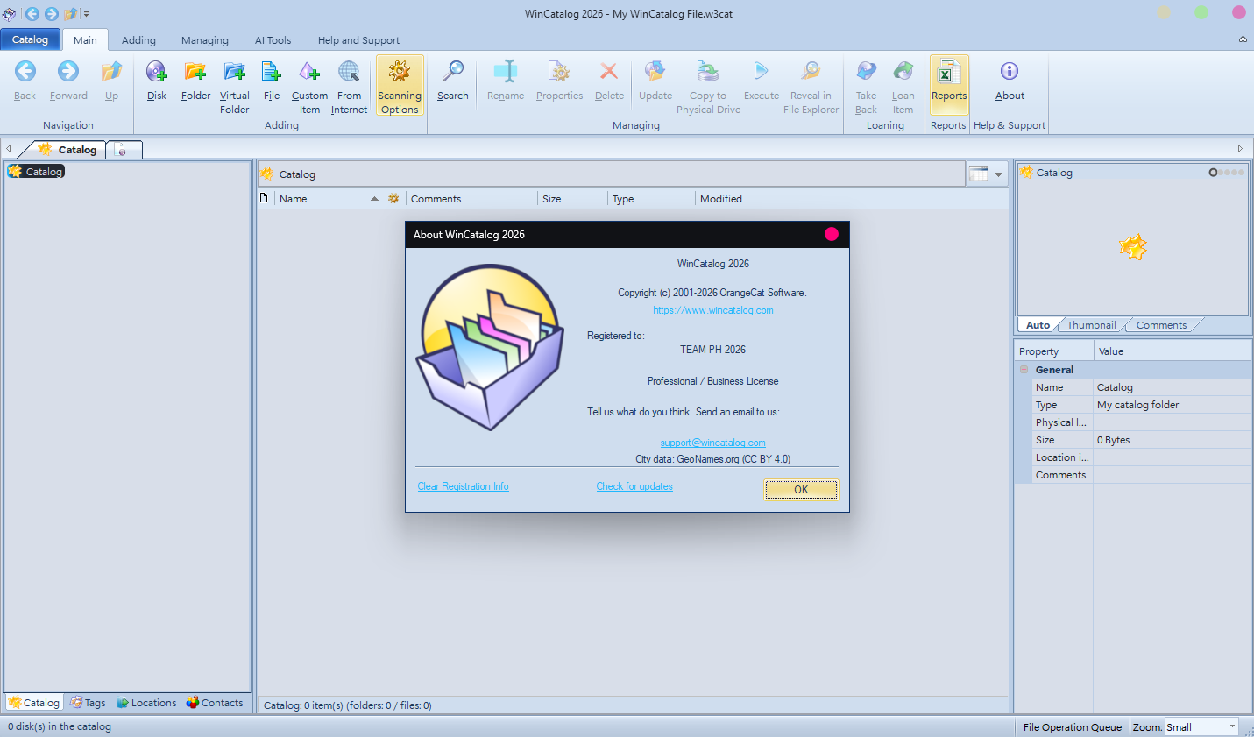Close the About WinCatalog 2026 dialog
This screenshot has height=737, width=1254.
click(x=832, y=234)
